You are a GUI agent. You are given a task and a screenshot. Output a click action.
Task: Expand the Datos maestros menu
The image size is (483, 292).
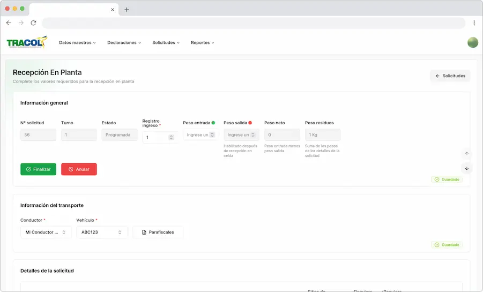pyautogui.click(x=77, y=43)
